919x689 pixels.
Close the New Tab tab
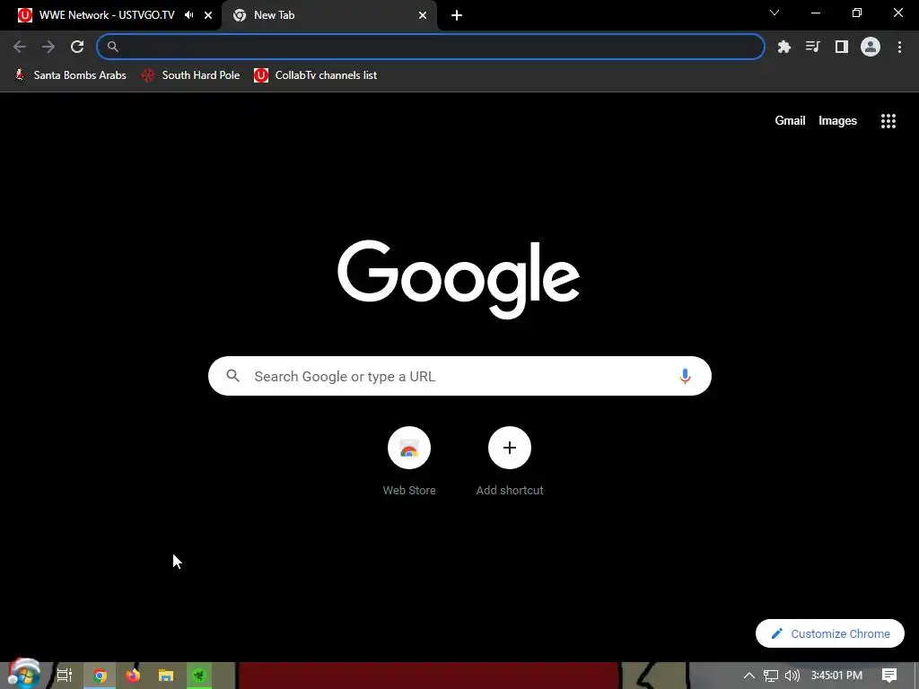point(423,15)
